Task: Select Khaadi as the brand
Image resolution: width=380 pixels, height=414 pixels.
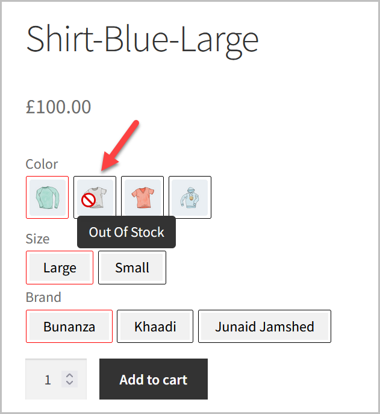Action: coord(155,327)
